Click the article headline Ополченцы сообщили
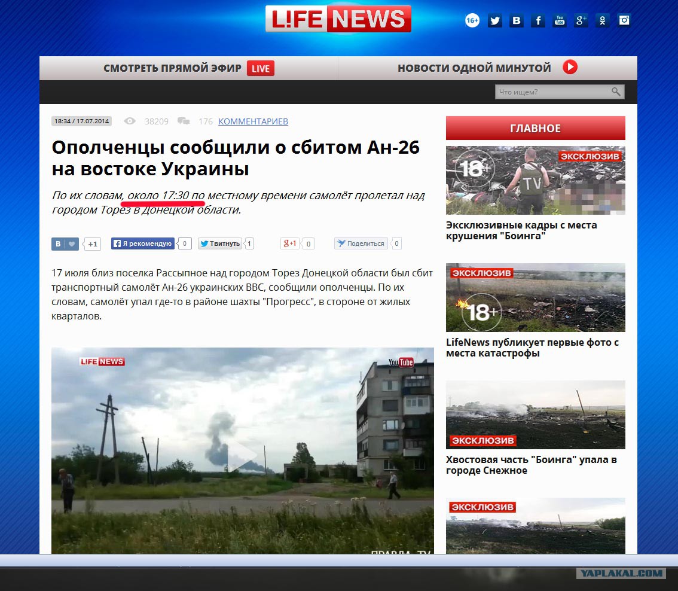This screenshot has height=591, width=678. point(236,158)
